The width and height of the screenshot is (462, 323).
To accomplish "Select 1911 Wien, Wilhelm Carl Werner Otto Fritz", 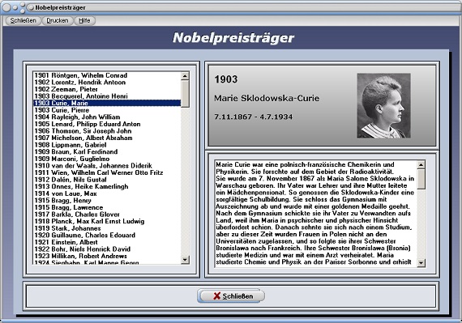I will (107, 172).
